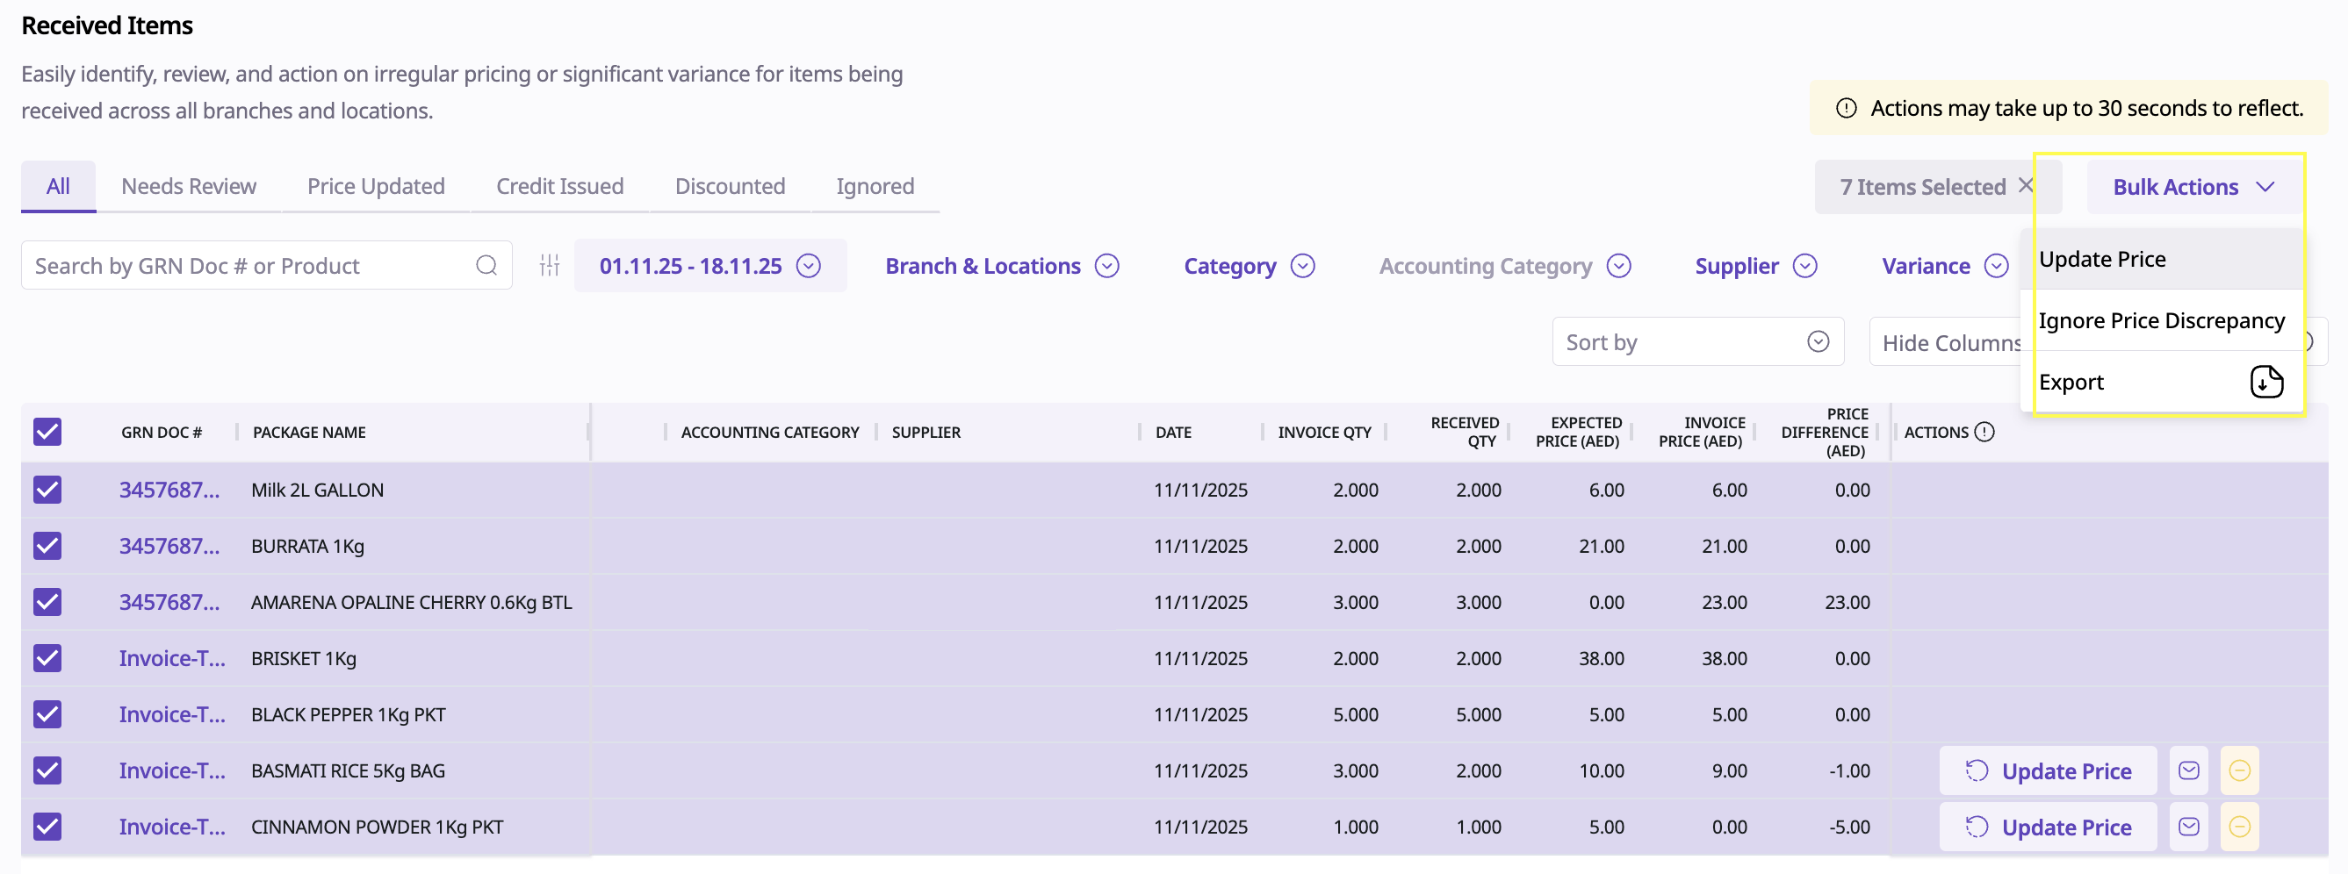Screen dimensions: 2348x874
Task: Choose Ignore Price Discrepancy from bulk menu
Action: point(2161,321)
